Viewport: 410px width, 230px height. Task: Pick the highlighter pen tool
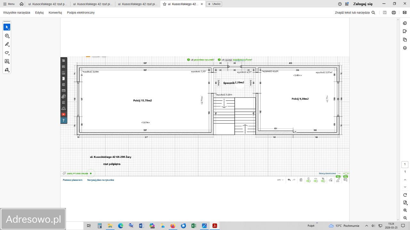point(7,44)
